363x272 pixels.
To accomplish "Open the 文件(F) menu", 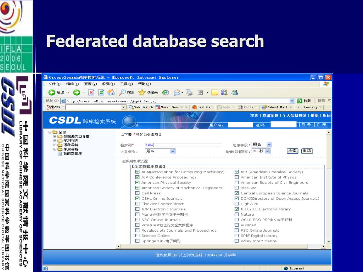I will pyautogui.click(x=55, y=84).
